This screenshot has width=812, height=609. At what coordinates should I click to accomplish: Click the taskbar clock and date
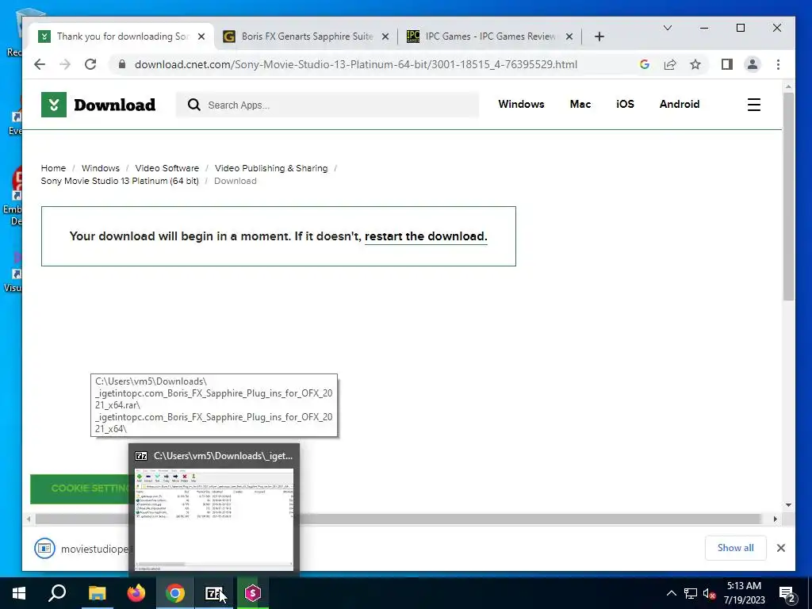pyautogui.click(x=744, y=593)
